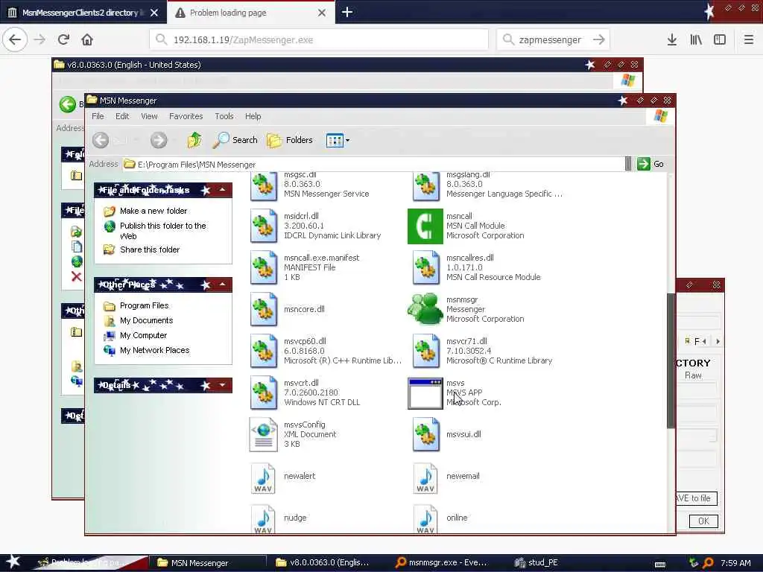This screenshot has width=763, height=572.
Task: Select the nudge WAV sound icon
Action: coord(263,519)
